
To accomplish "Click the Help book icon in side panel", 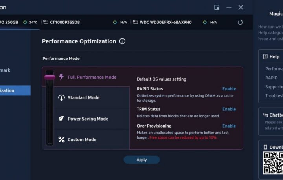I will [265, 57].
